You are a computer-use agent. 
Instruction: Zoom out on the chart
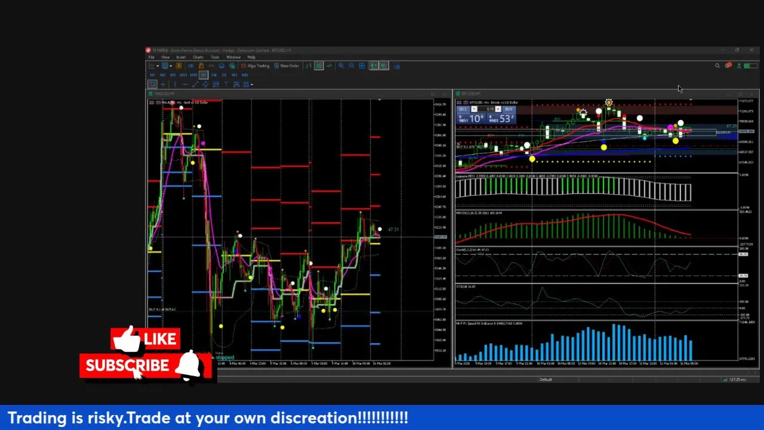click(352, 66)
